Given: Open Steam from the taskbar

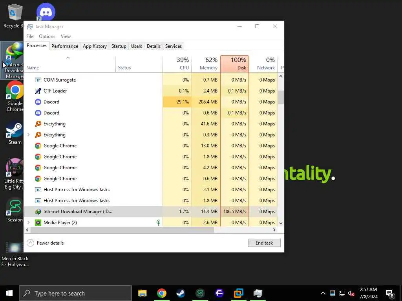Looking at the screenshot, I should coord(181,293).
